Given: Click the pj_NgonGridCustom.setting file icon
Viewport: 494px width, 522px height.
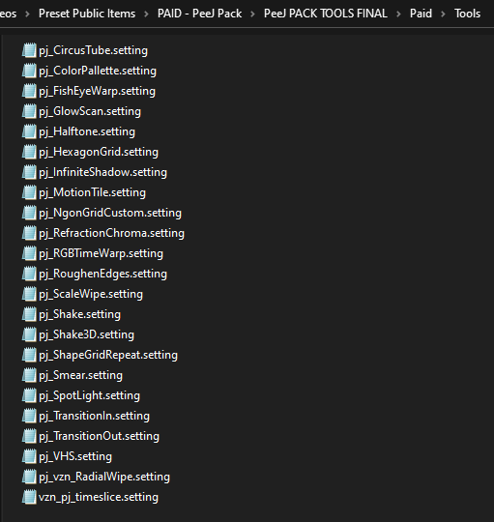Looking at the screenshot, I should 29,213.
